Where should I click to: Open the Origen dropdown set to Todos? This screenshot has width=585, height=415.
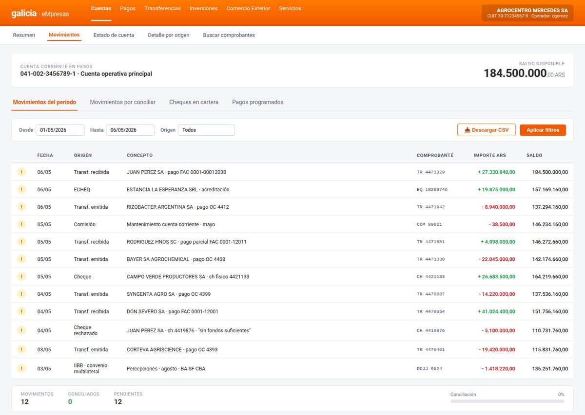coord(206,130)
